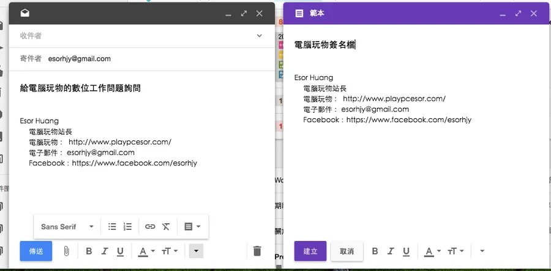Click the template icon in 範本 header
Viewport: 551px width, 271px height.
tap(299, 13)
